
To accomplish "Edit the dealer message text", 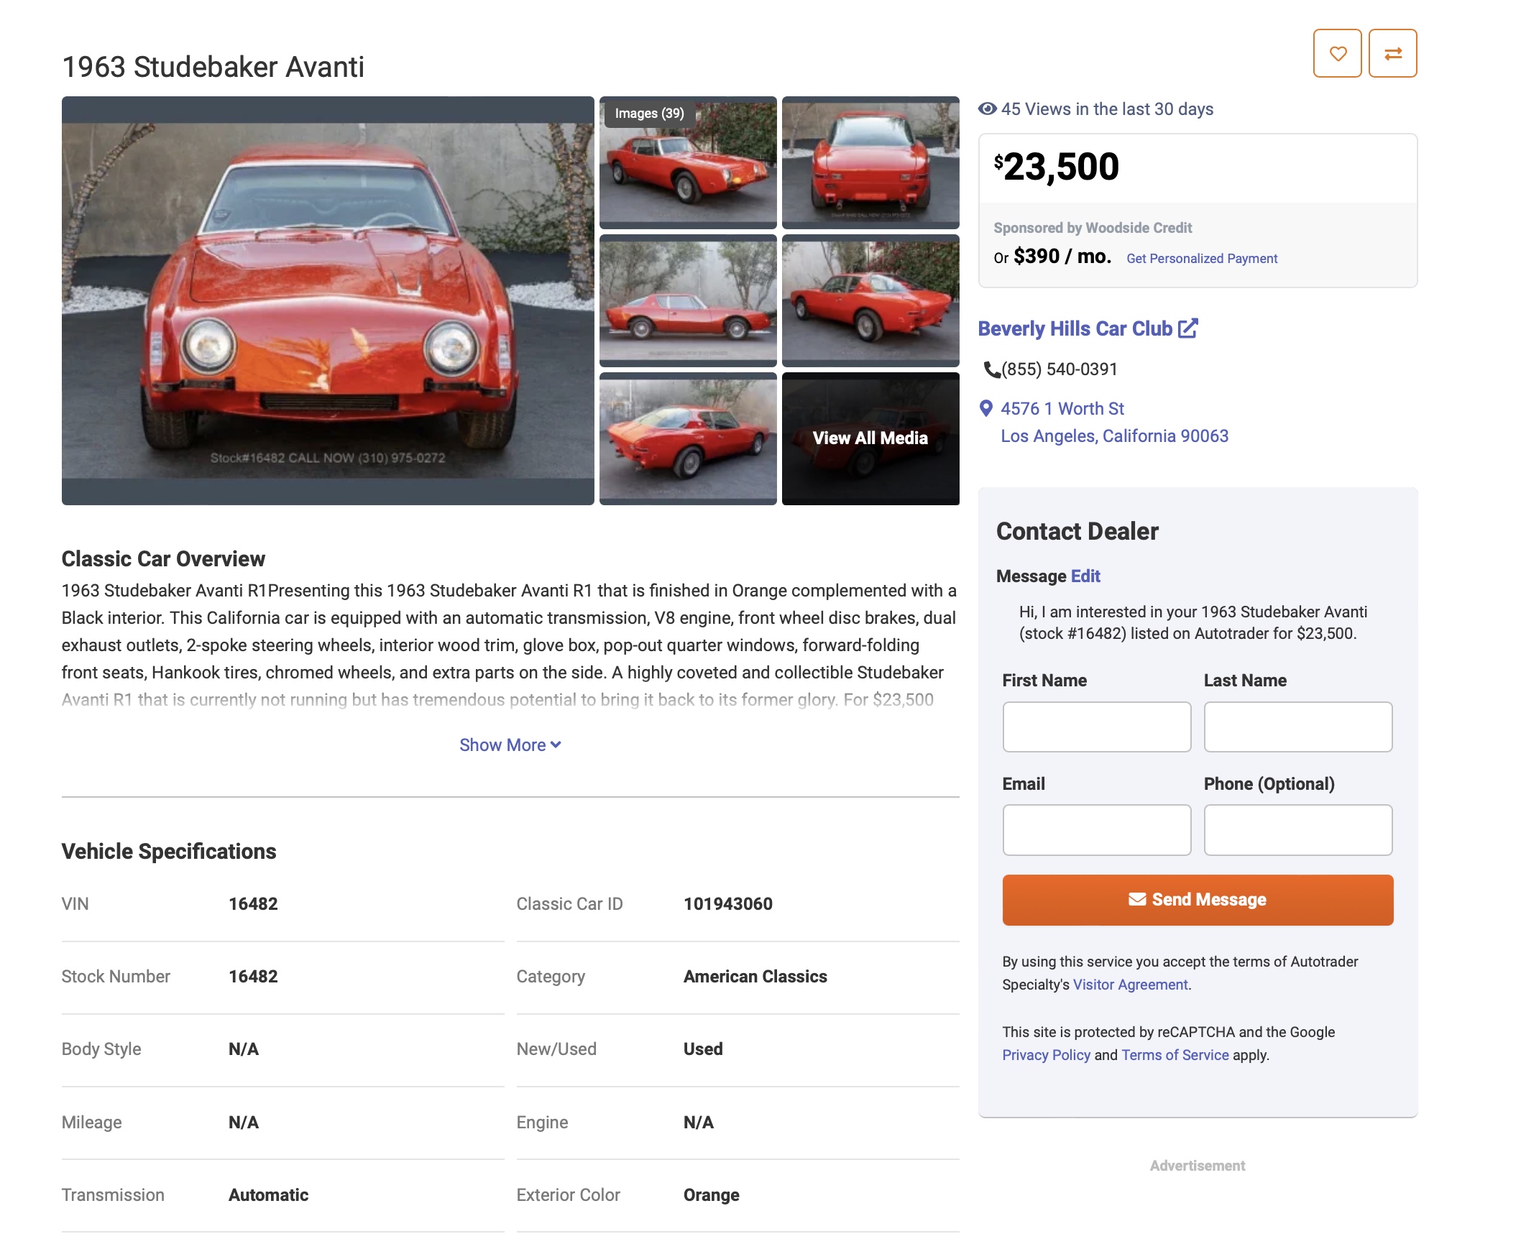I will coord(1085,576).
